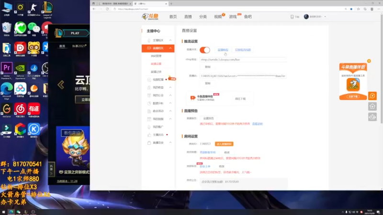Click the Douyu logo in the header
This screenshot has width=383, height=215.
[150, 17]
